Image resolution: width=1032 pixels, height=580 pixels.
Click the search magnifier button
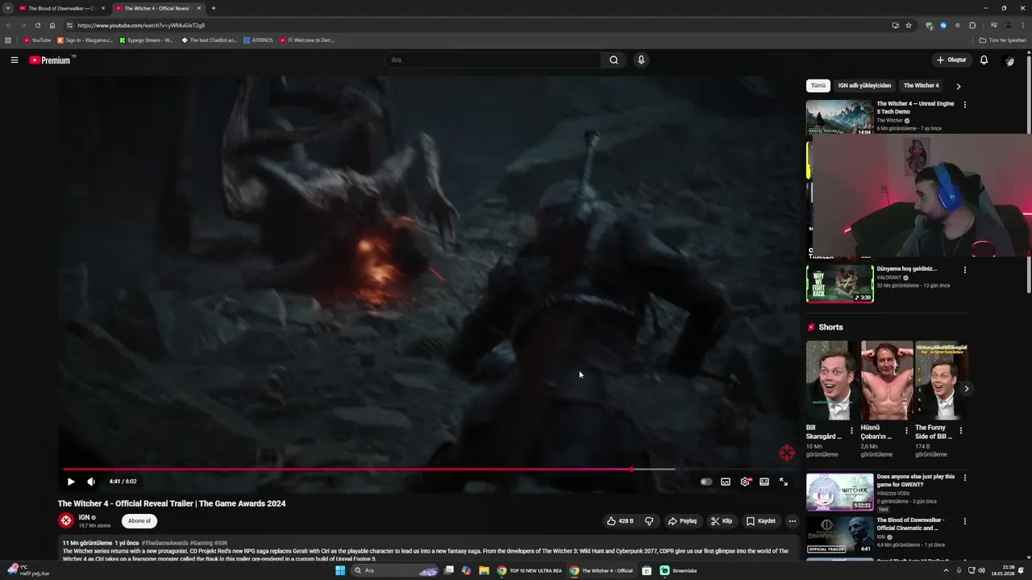tap(614, 60)
